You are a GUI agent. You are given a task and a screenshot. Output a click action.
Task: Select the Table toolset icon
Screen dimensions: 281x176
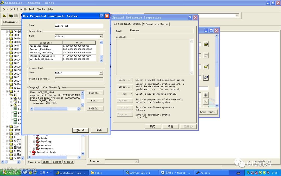[38, 138]
